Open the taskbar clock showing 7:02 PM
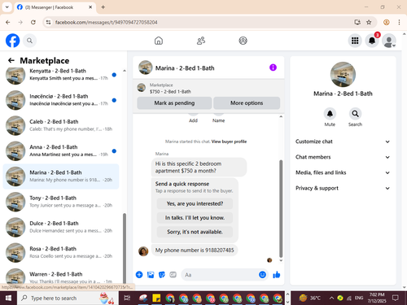407x305 pixels. tap(377, 298)
